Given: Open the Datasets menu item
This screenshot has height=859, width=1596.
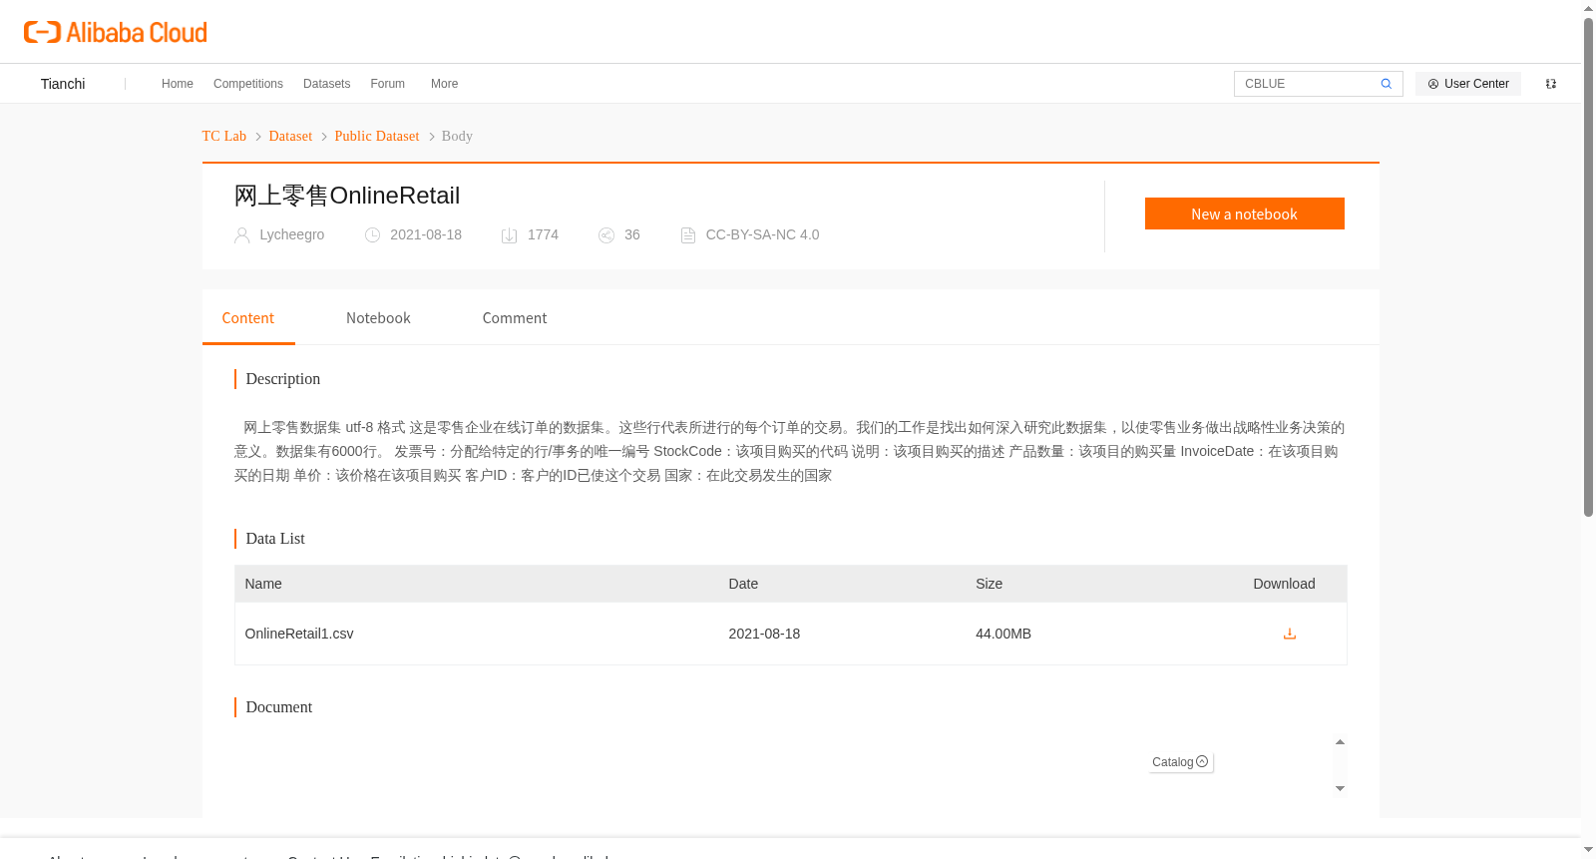Looking at the screenshot, I should (x=326, y=84).
